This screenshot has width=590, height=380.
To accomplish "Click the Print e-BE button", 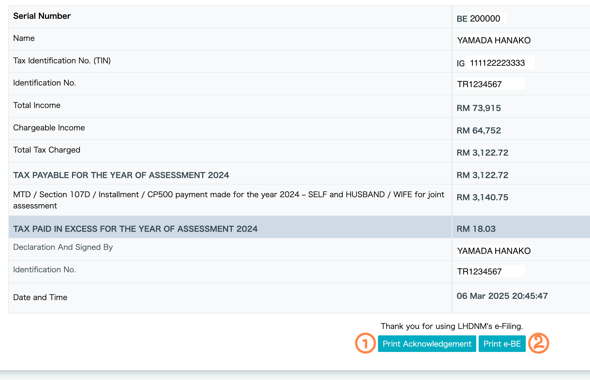I will (502, 344).
